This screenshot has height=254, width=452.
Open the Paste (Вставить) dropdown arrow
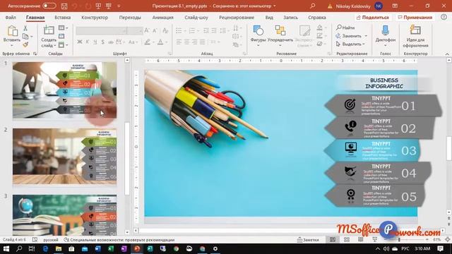pyautogui.click(x=12, y=46)
